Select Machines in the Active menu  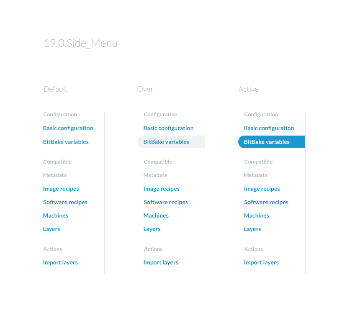coord(256,215)
